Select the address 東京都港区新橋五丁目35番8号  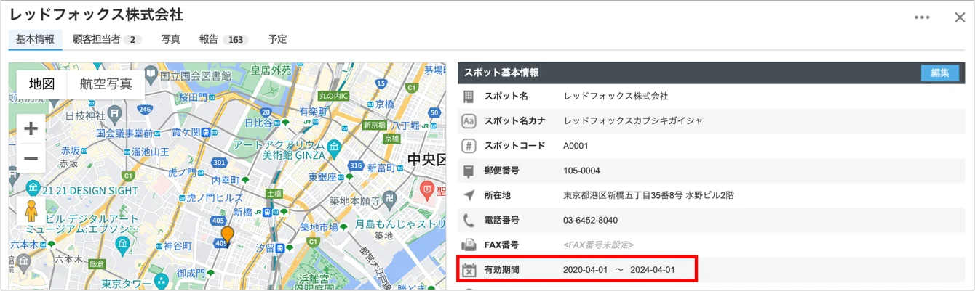(x=622, y=195)
